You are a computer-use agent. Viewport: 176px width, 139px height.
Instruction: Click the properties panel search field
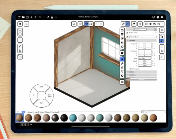[140, 29]
